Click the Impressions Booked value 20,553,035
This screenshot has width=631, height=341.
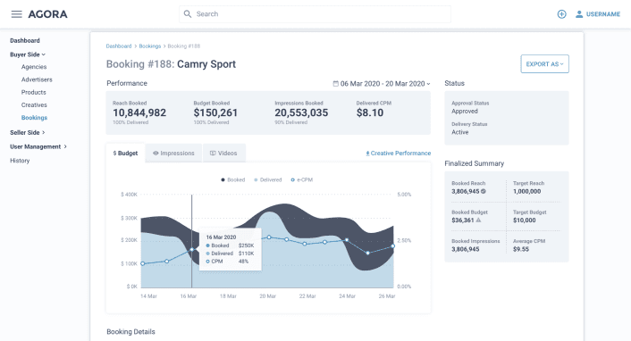(301, 112)
